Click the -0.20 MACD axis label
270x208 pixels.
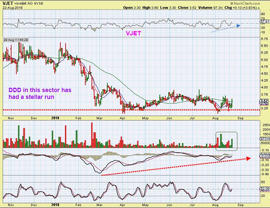tap(265, 165)
